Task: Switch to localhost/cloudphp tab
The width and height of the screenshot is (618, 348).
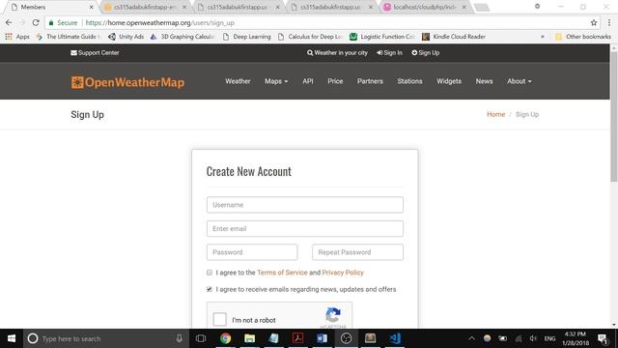Action: [x=425, y=7]
